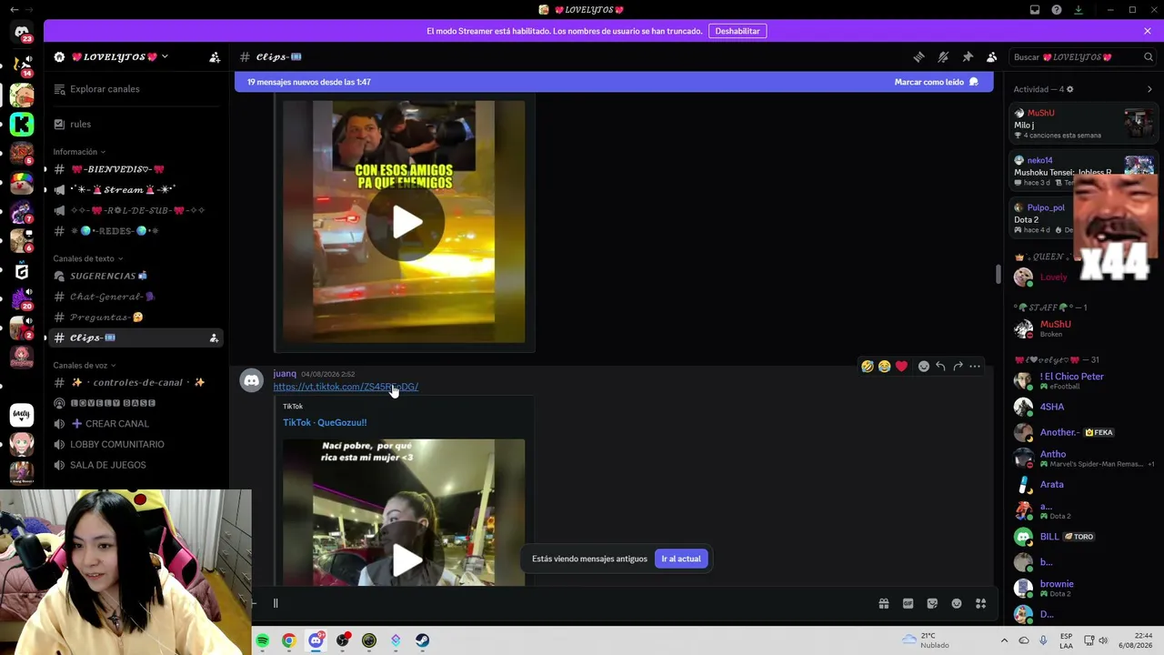Open Spotify from the taskbar
The height and width of the screenshot is (655, 1164).
[x=262, y=640]
